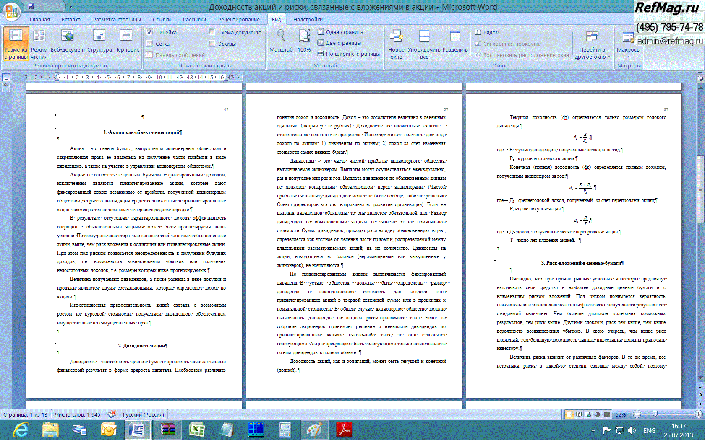Uncheck the Линейка ruler checkbox

[x=150, y=32]
